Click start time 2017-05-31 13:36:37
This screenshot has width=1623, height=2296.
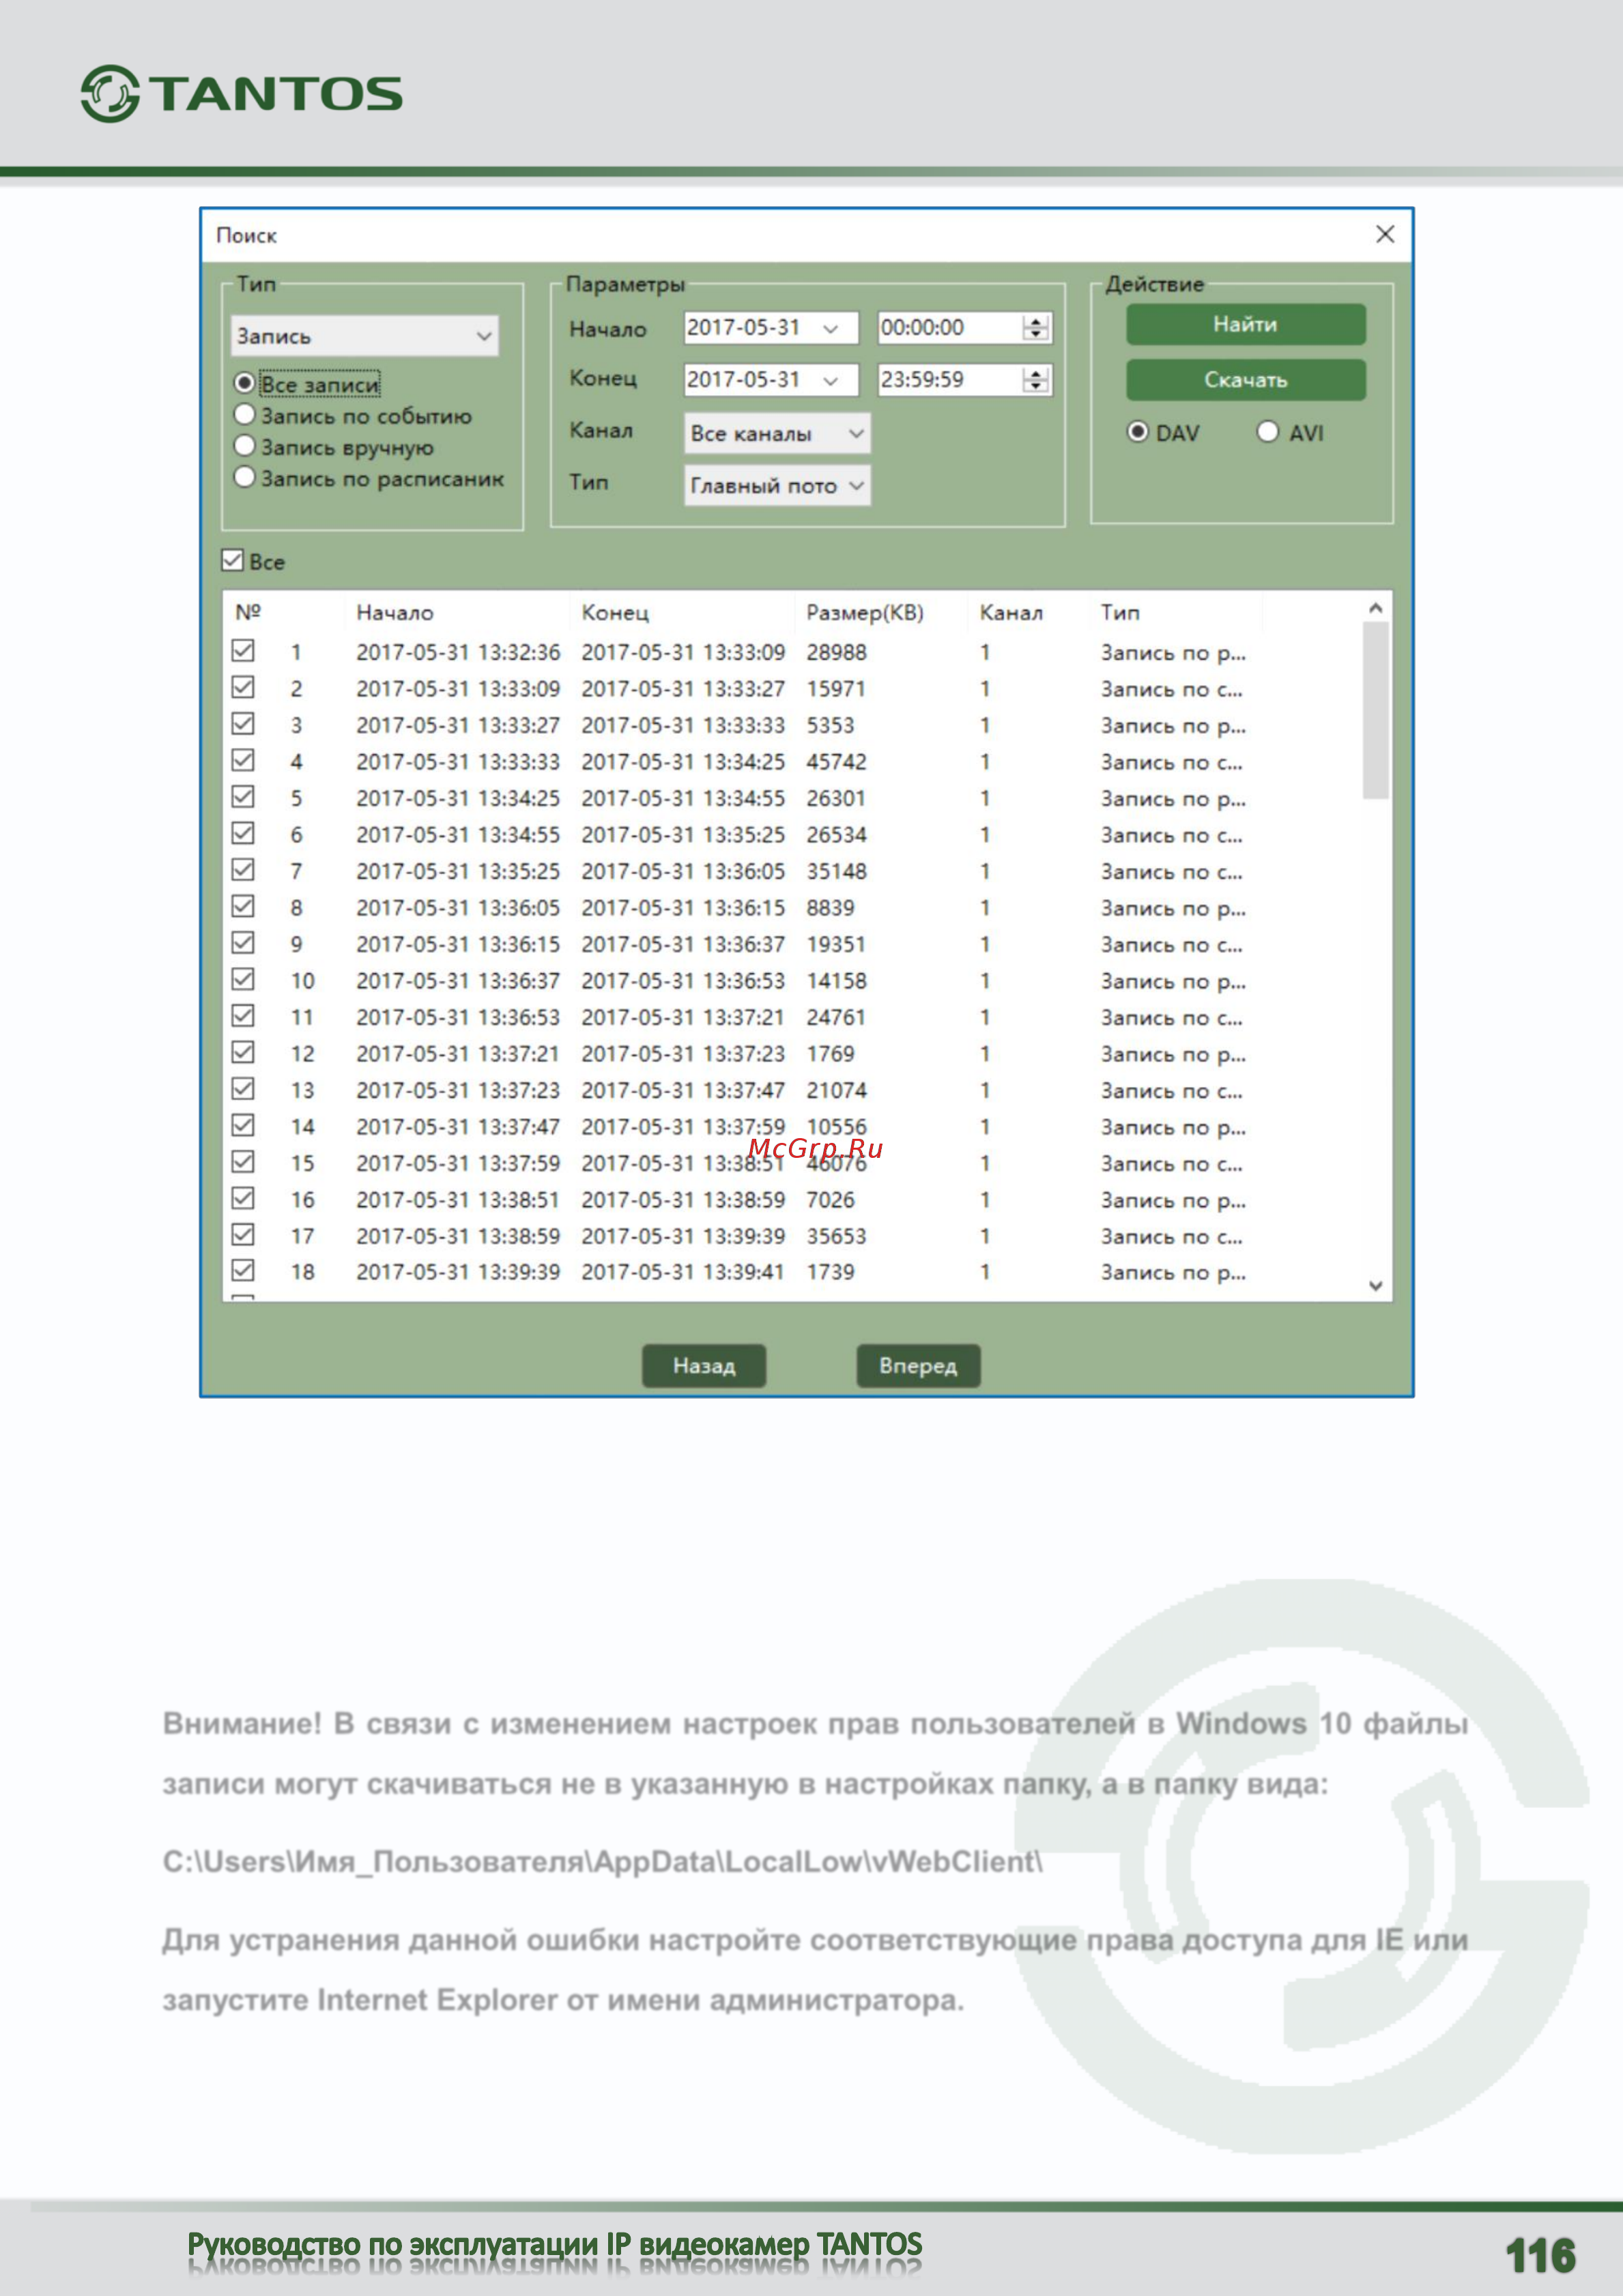tap(458, 981)
